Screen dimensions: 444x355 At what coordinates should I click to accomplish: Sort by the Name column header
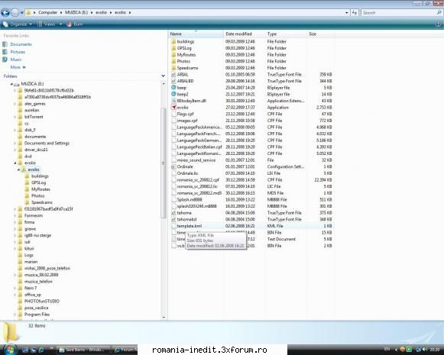[x=196, y=34]
